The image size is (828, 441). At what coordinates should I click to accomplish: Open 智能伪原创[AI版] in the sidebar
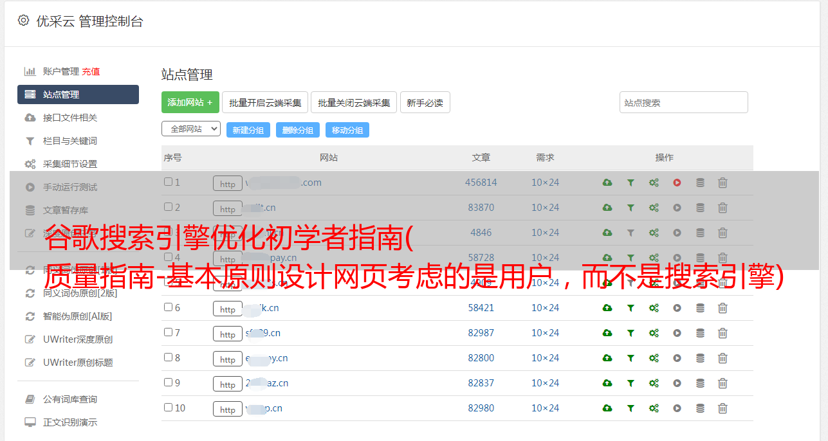point(78,316)
